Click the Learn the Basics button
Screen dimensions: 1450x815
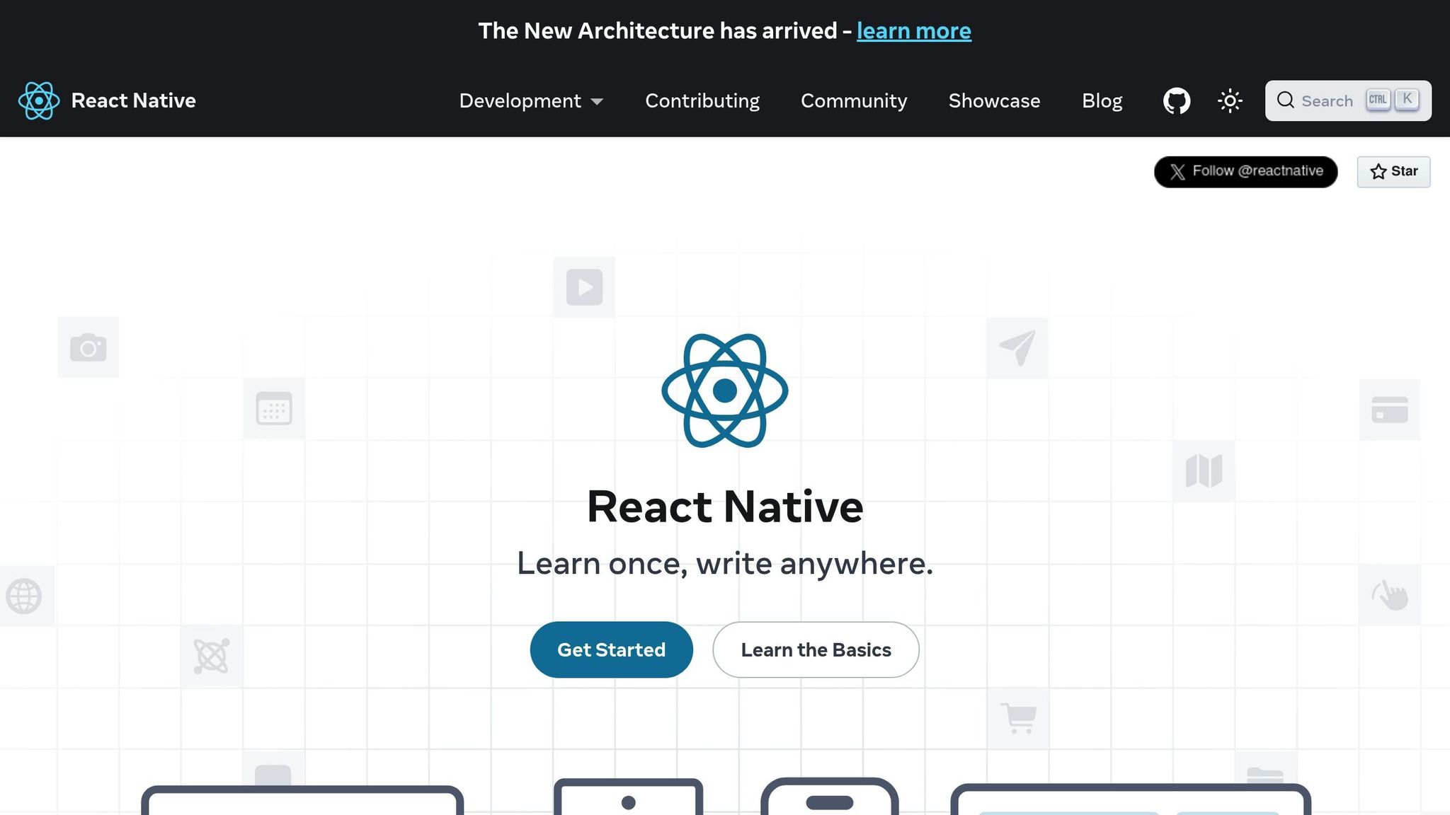[815, 649]
